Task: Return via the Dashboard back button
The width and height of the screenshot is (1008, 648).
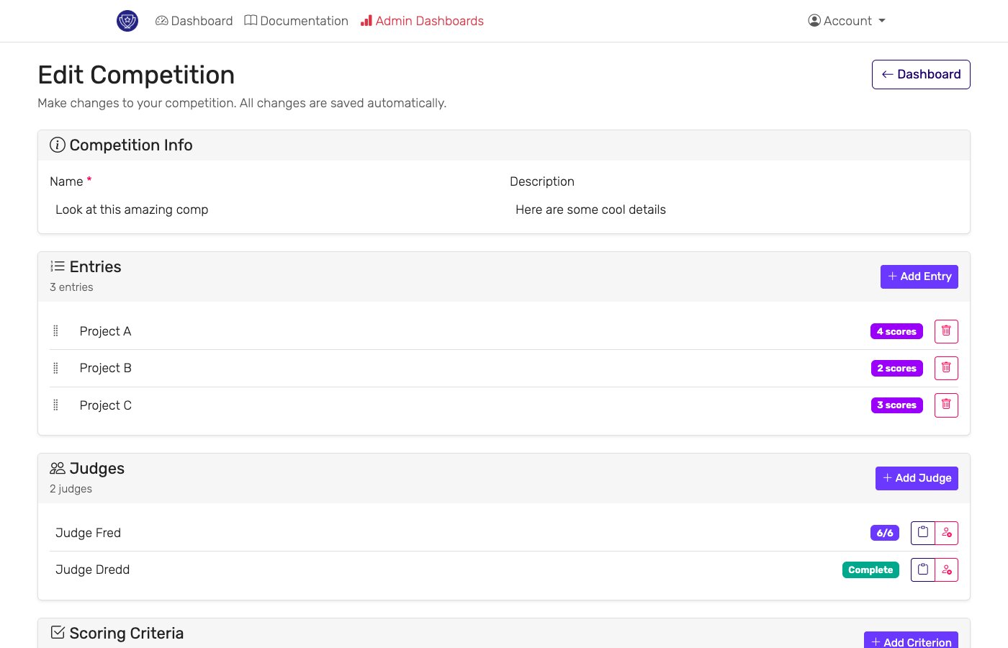Action: pos(921,74)
